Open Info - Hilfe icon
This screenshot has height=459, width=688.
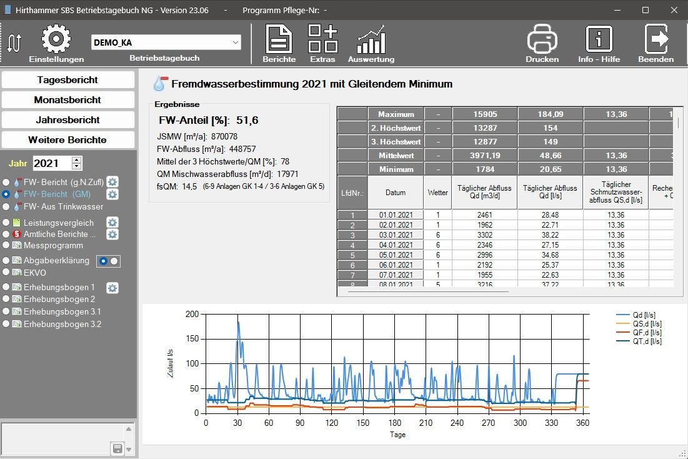599,39
